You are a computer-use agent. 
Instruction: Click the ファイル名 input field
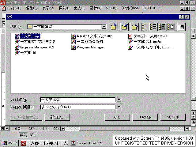pyautogui.click(x=78, y=100)
